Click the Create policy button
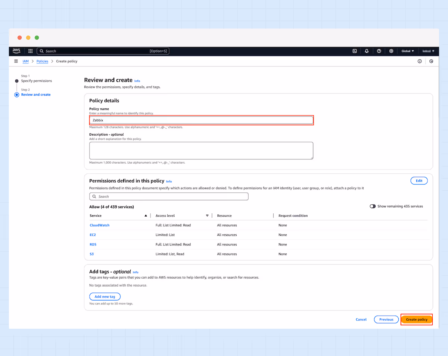The height and width of the screenshot is (356, 448). pos(417,320)
